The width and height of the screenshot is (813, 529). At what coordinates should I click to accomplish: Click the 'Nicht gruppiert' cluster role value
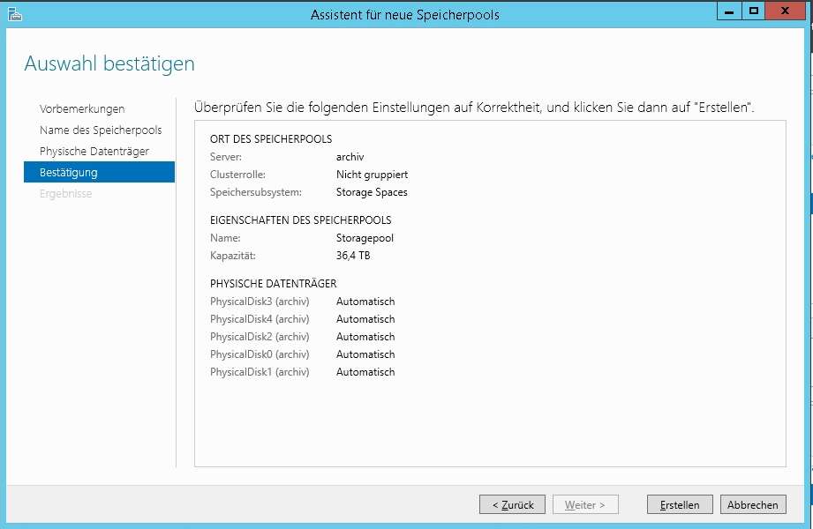(372, 175)
